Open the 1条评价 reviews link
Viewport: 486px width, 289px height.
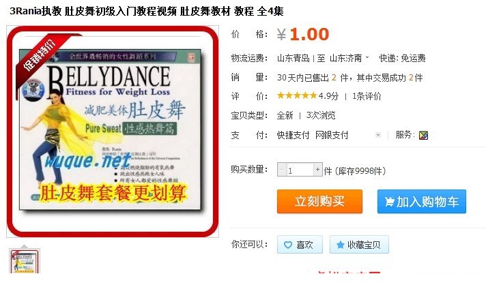[367, 96]
